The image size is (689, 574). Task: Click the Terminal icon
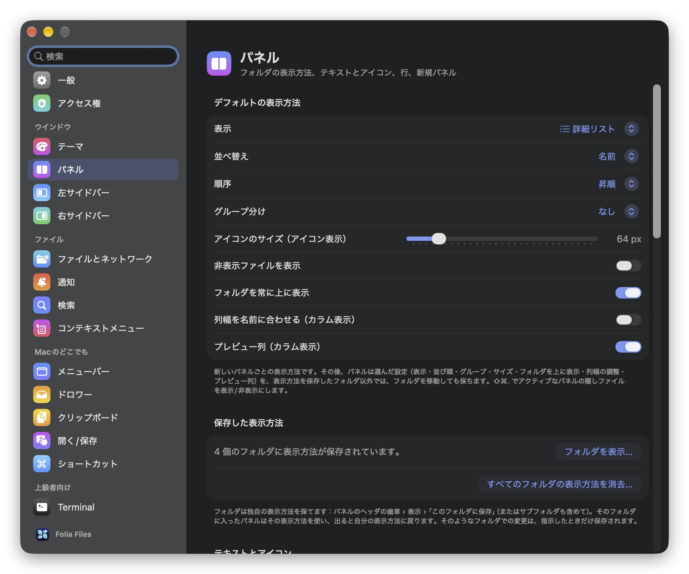(42, 507)
